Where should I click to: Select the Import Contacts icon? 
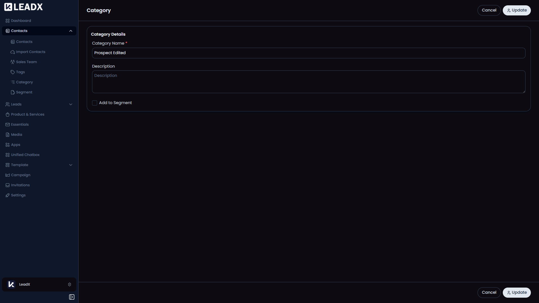(13, 52)
